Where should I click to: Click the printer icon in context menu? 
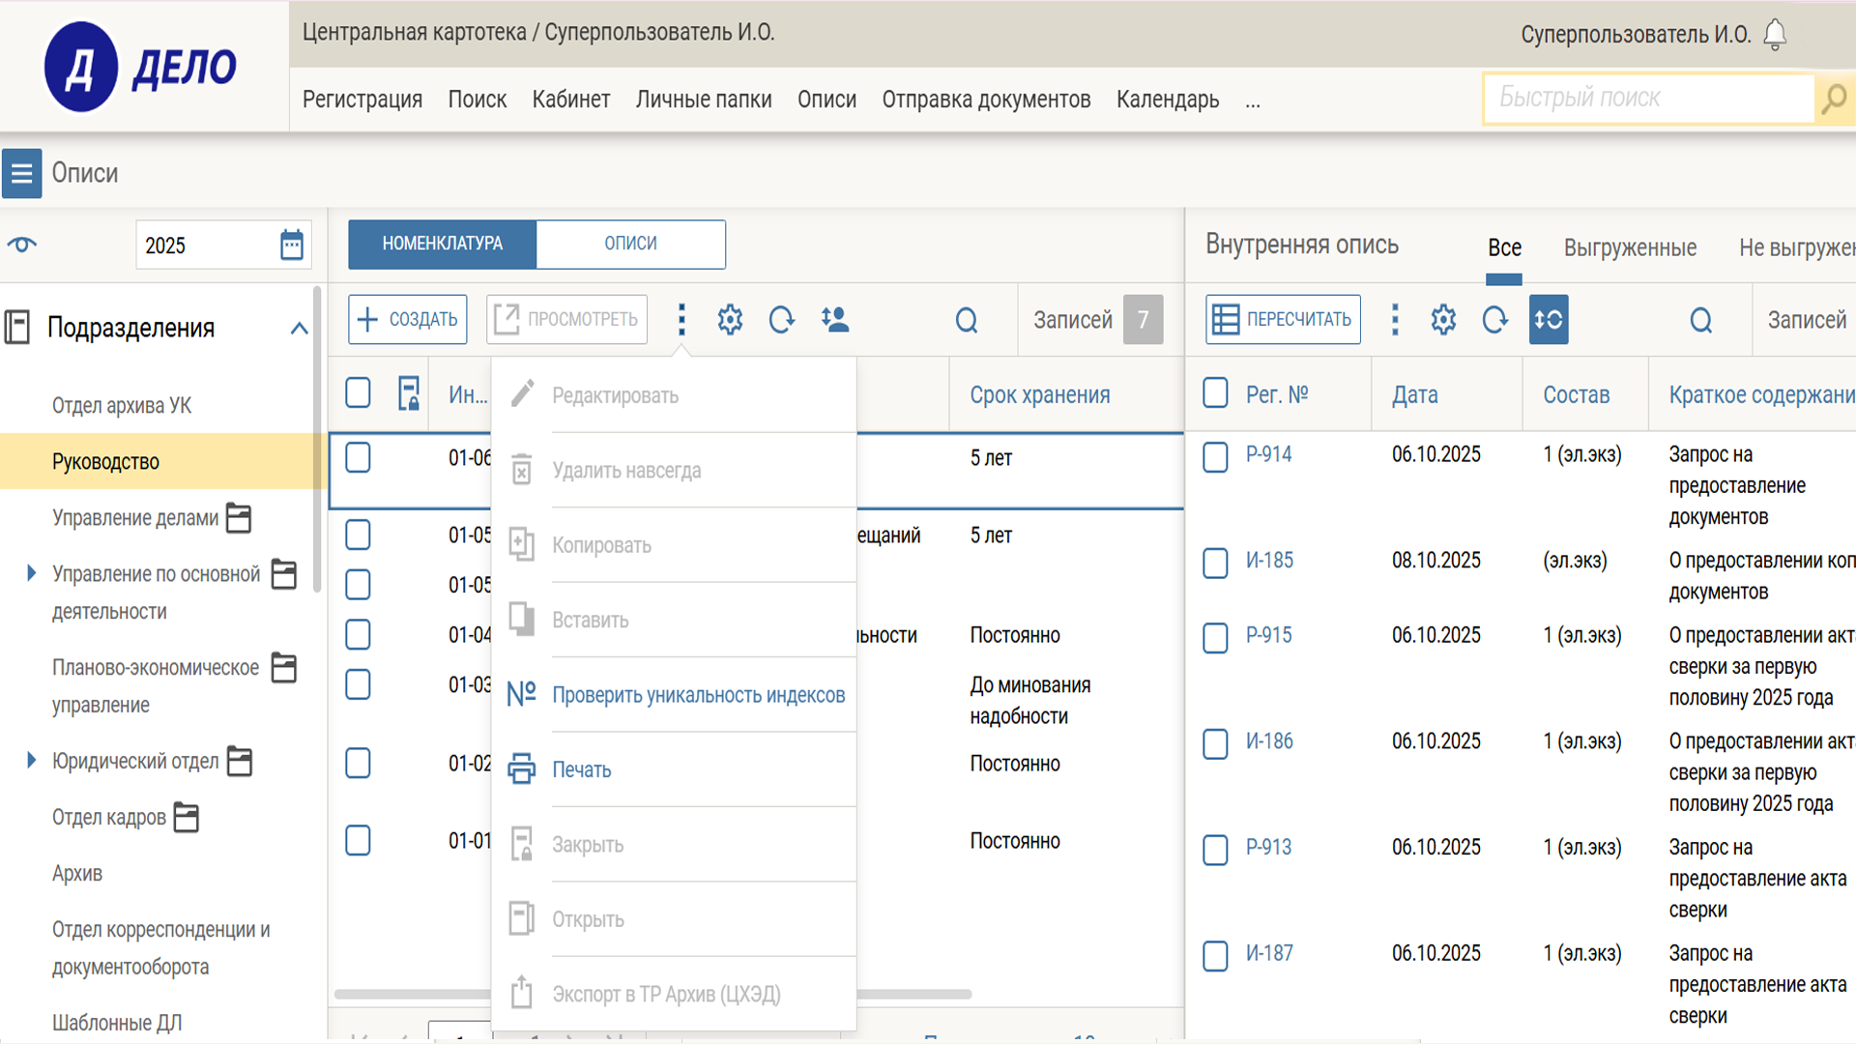(521, 769)
